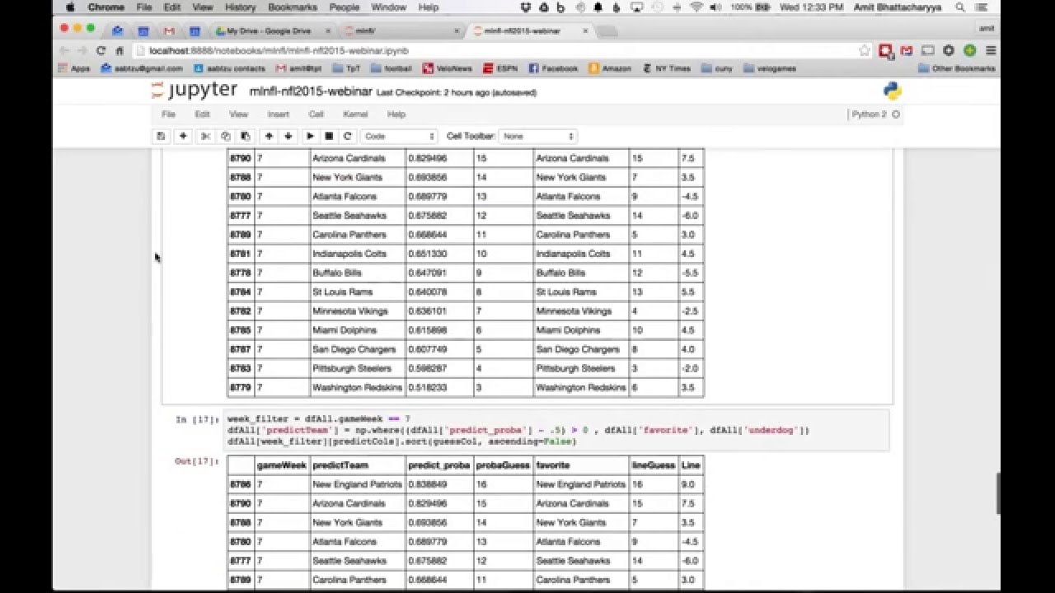Open the Jupyter File menu
The image size is (1055, 593).
[168, 114]
